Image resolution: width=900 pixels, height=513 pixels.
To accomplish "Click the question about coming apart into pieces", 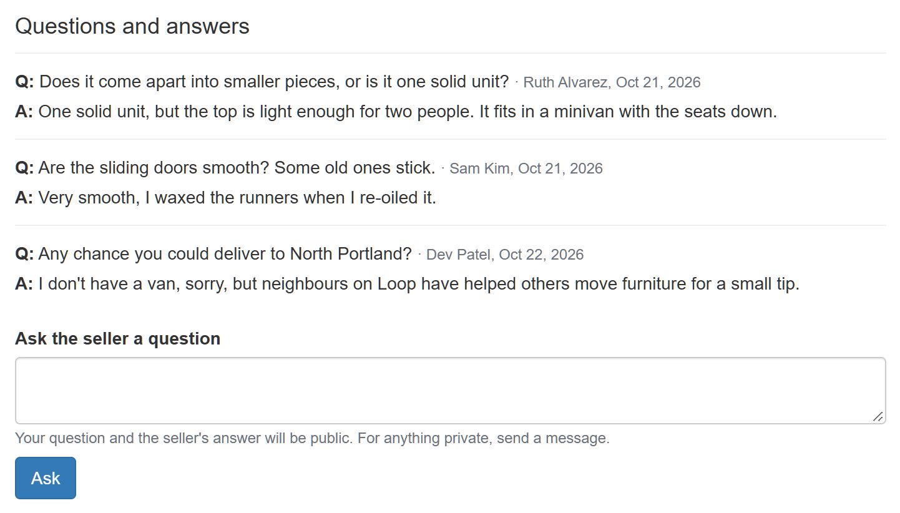I will click(x=274, y=82).
